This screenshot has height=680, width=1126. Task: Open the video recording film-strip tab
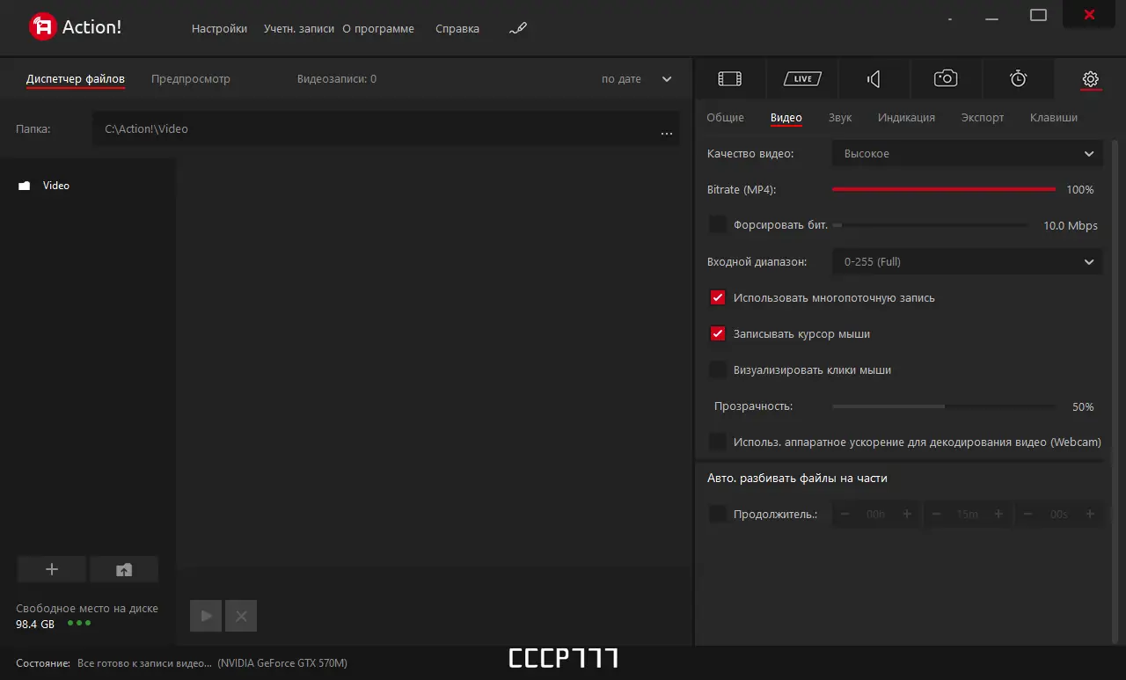pos(730,79)
